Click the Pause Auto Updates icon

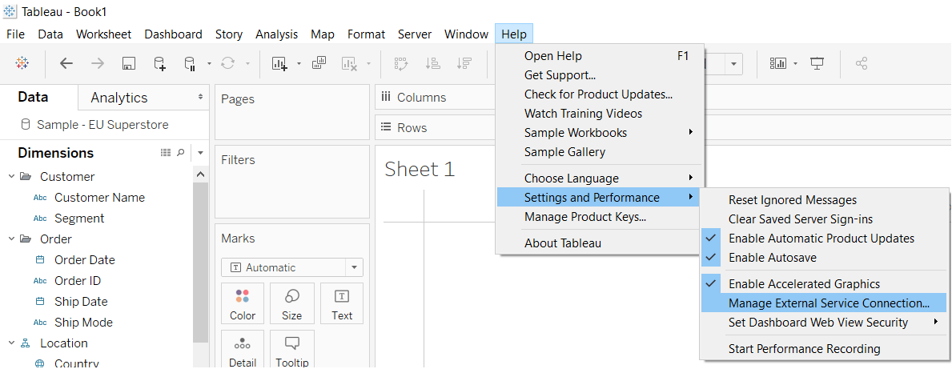pyautogui.click(x=190, y=64)
